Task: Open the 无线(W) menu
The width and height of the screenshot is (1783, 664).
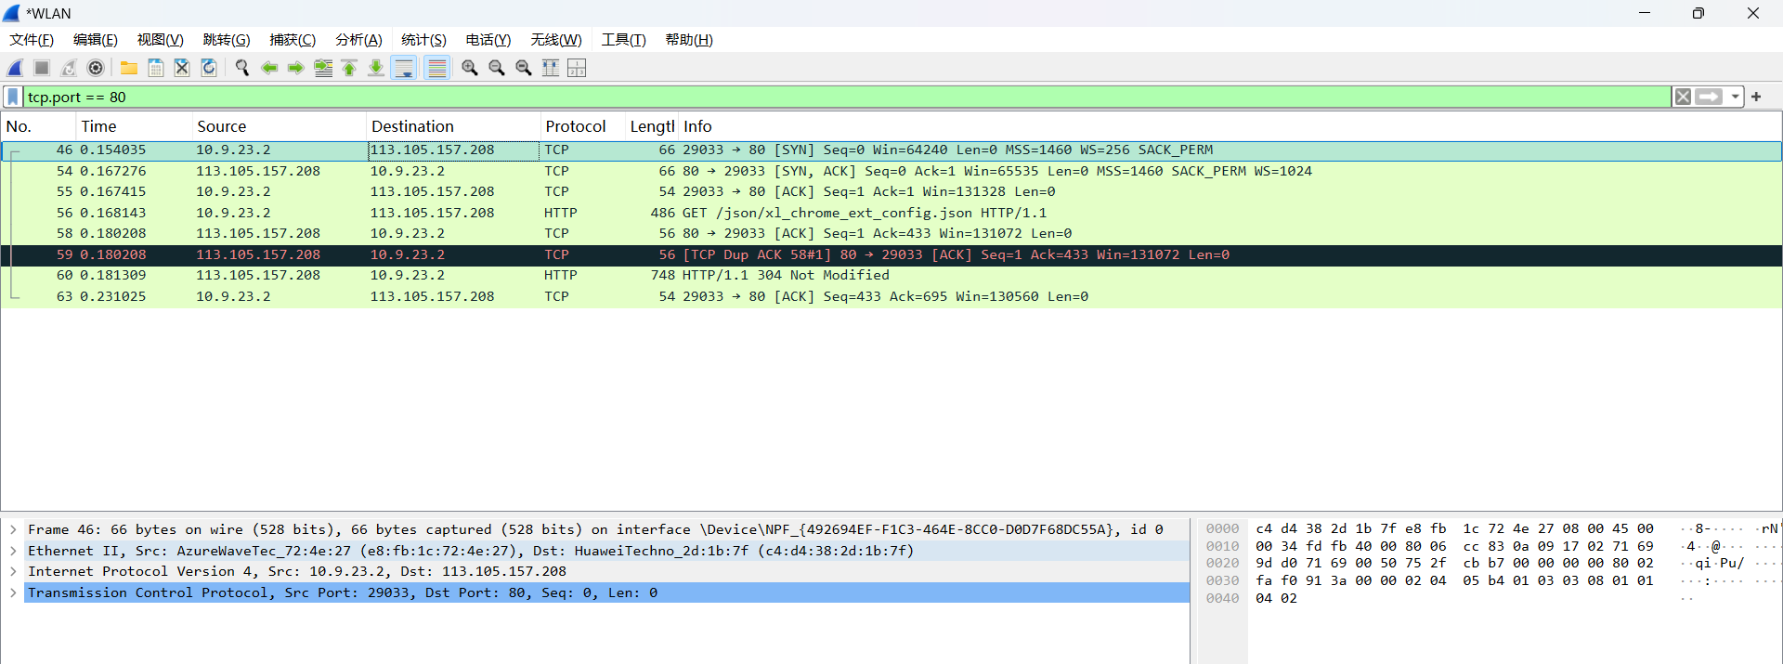Action: (556, 40)
